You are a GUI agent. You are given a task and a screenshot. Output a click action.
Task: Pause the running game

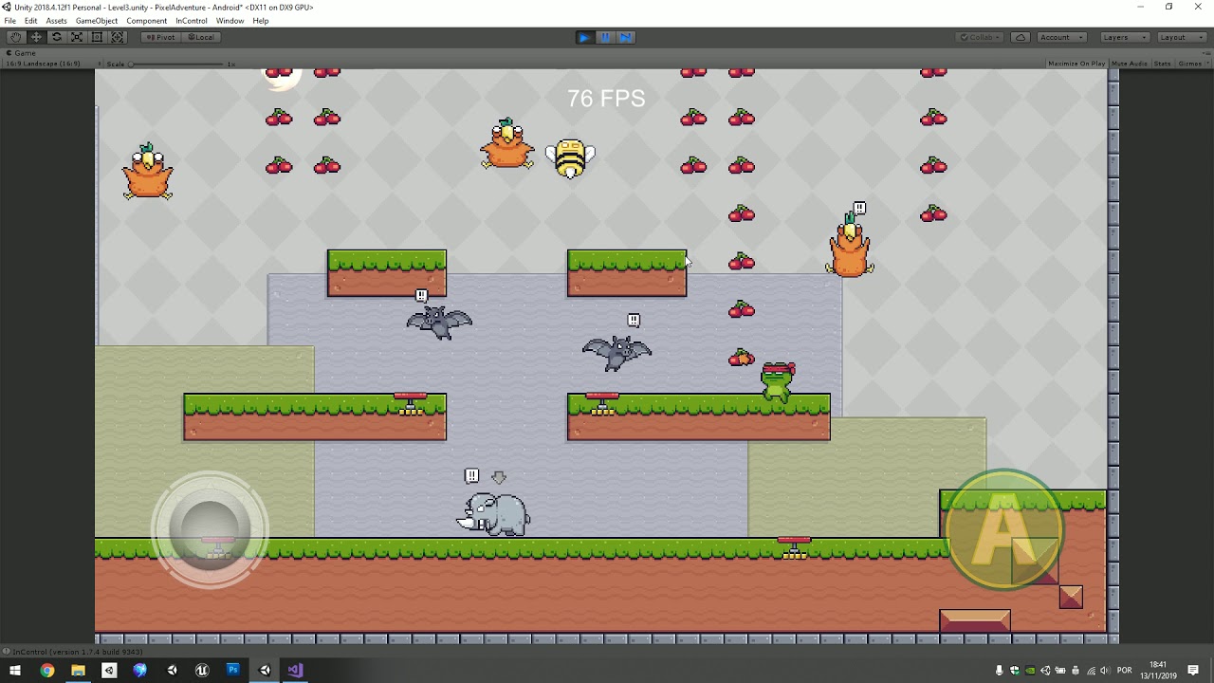tap(605, 37)
